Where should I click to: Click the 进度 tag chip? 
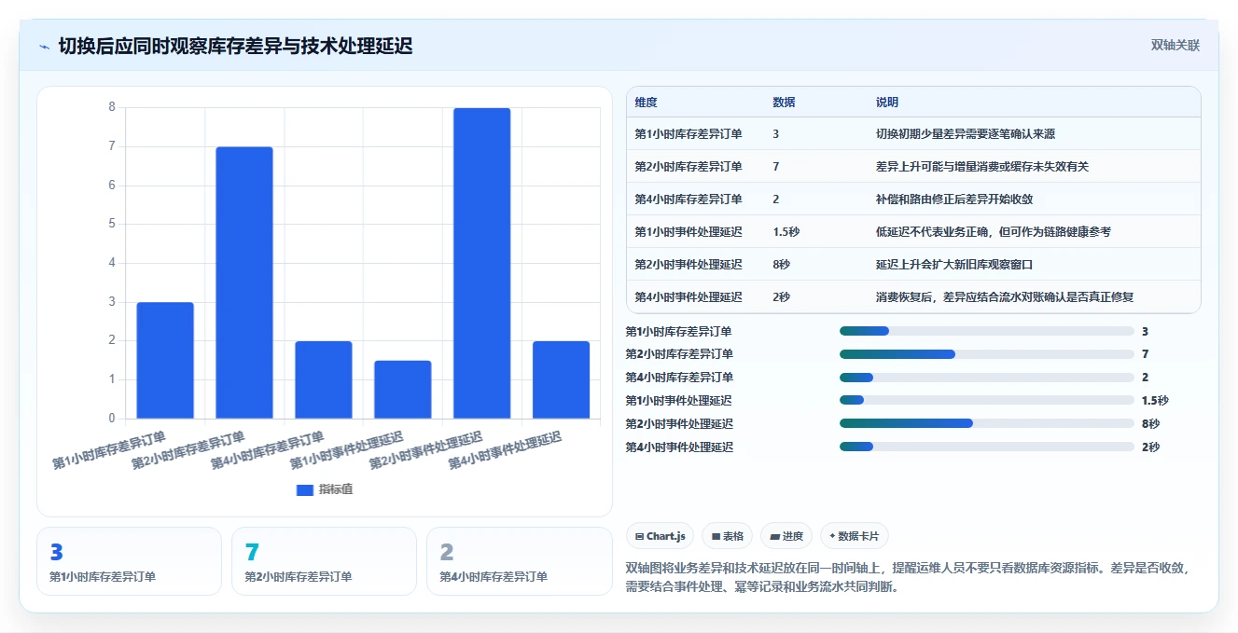click(x=786, y=536)
